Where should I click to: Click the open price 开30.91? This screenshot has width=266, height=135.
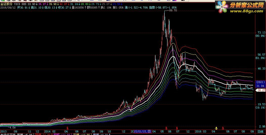[x=23, y=8]
